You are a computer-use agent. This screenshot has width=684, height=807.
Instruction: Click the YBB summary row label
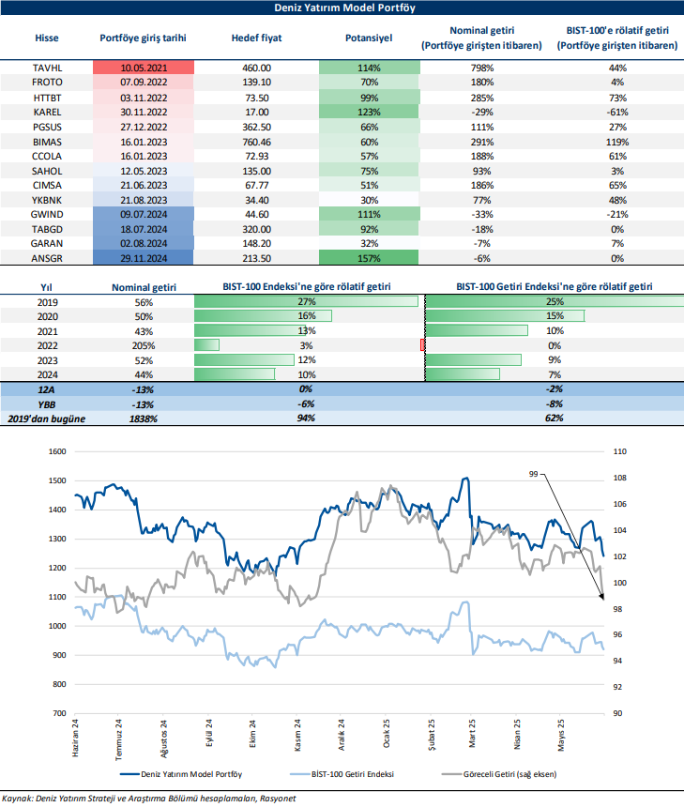tap(47, 403)
